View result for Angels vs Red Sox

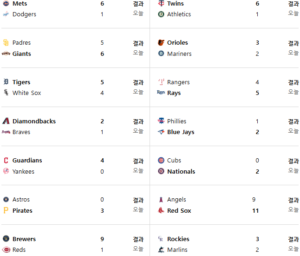pyautogui.click(x=293, y=200)
